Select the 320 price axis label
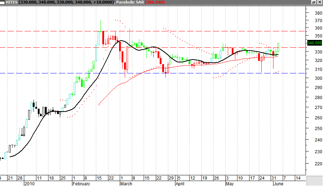Image resolution: width=323 pixels, height=186 pixels. click(318, 61)
